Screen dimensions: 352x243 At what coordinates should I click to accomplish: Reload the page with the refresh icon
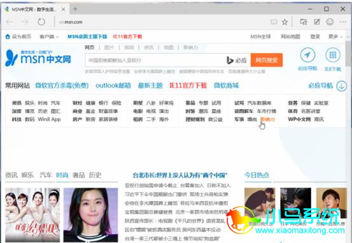[41, 22]
